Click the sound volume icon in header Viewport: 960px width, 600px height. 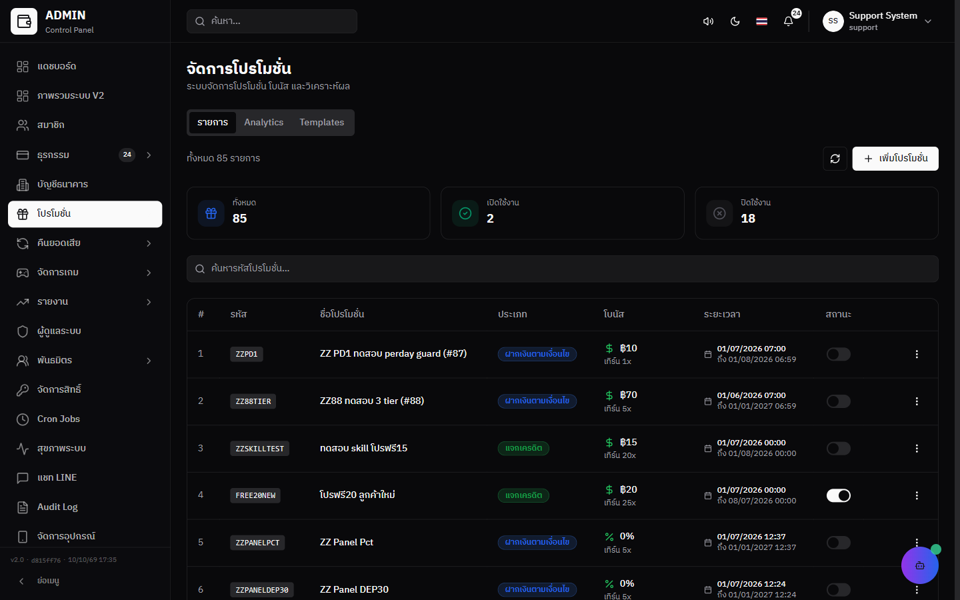click(708, 21)
